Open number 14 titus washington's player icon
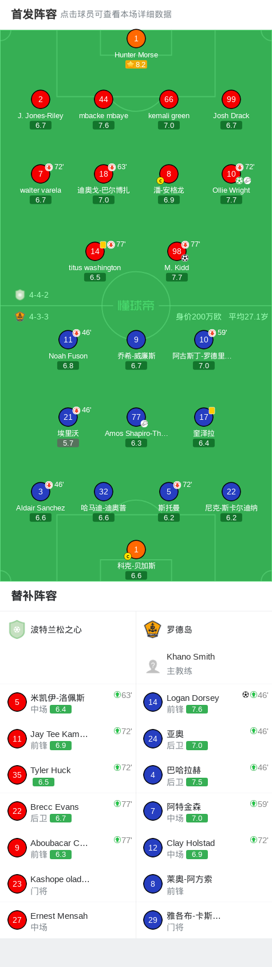 (x=95, y=251)
